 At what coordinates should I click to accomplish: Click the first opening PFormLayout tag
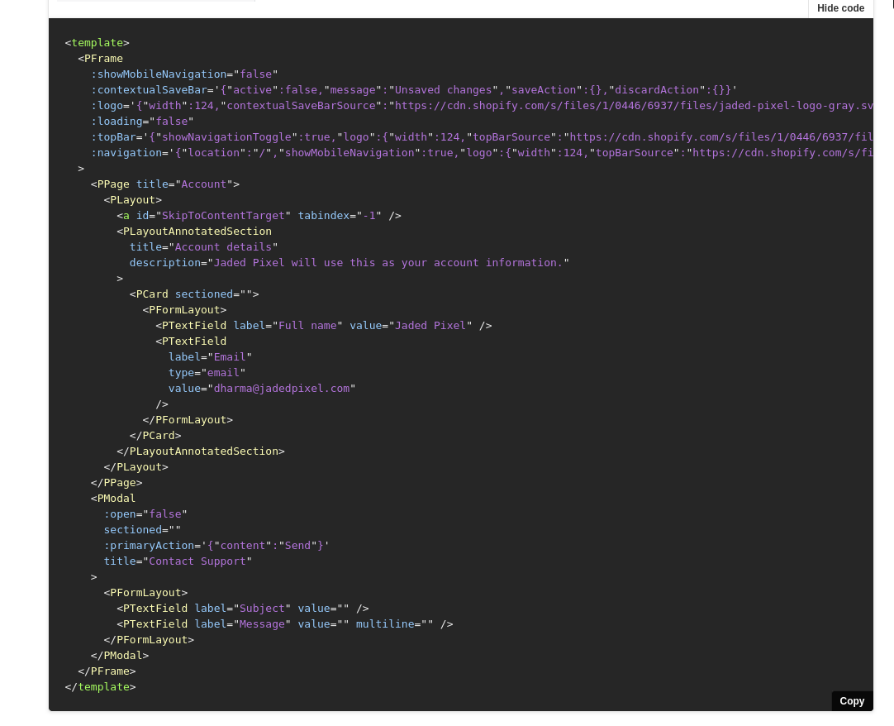pyautogui.click(x=184, y=309)
